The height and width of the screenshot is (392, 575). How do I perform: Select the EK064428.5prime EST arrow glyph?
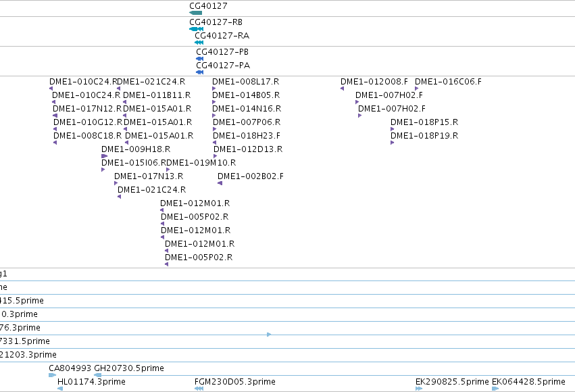(495, 389)
